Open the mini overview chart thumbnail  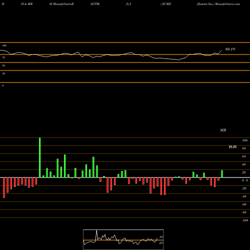tap(123, 239)
